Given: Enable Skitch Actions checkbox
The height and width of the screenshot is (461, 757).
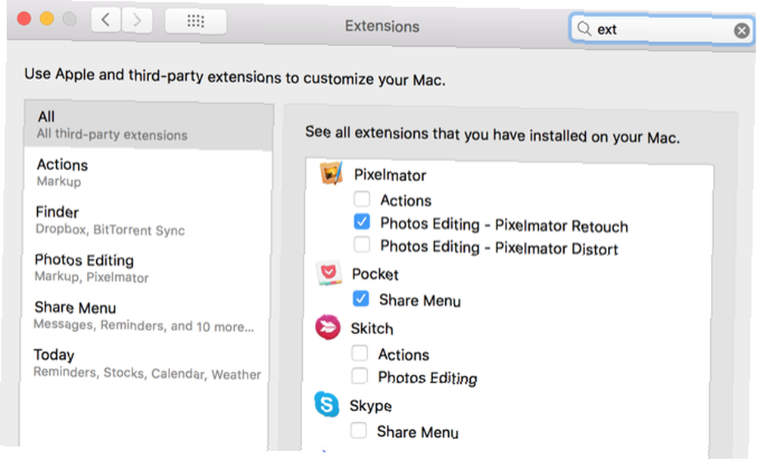Looking at the screenshot, I should click(x=360, y=353).
